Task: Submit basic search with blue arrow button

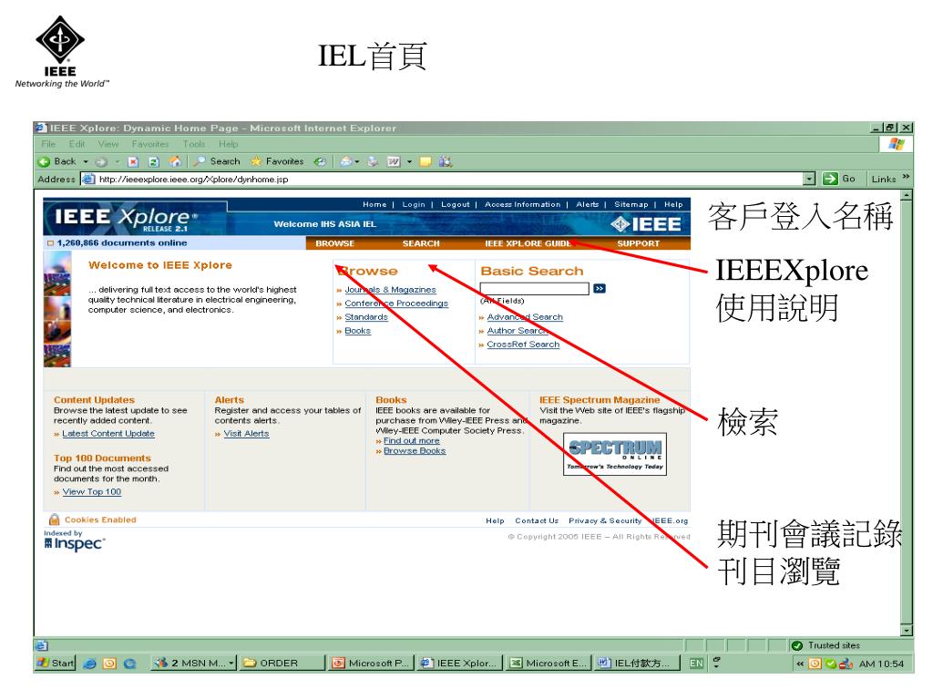Action: point(600,289)
